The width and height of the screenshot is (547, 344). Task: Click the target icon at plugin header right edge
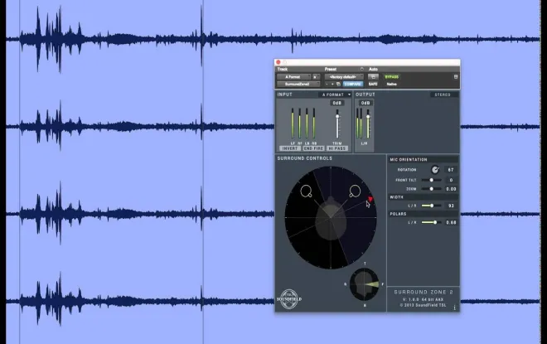tap(456, 77)
